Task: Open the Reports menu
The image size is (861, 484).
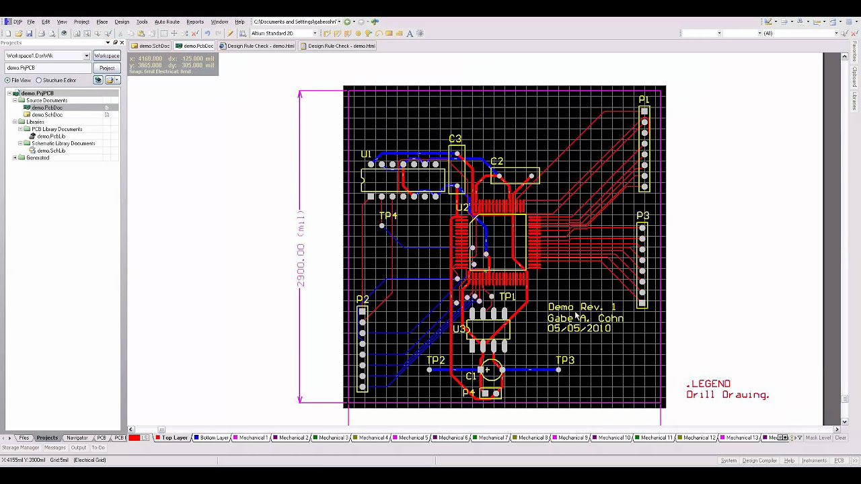Action: (x=195, y=22)
